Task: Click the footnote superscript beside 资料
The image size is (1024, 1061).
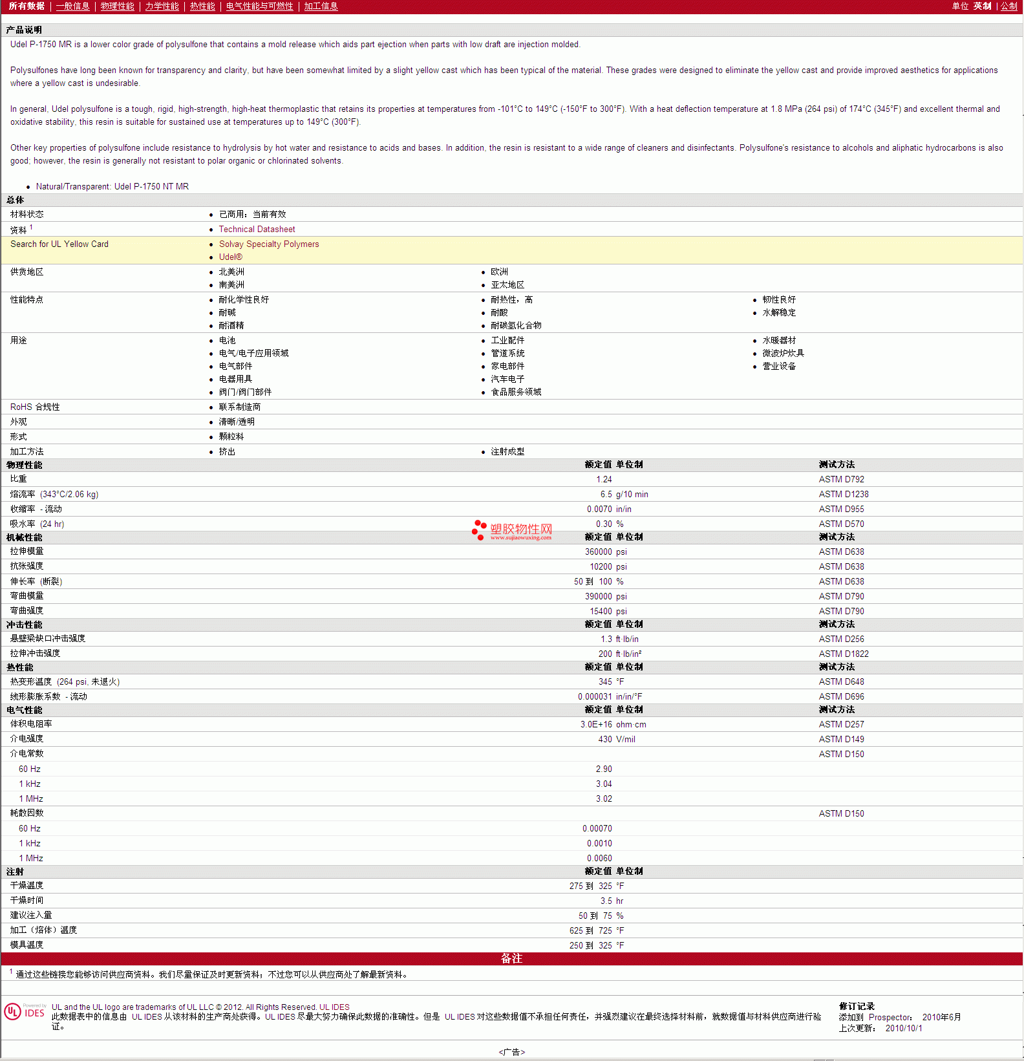Action: [x=31, y=228]
